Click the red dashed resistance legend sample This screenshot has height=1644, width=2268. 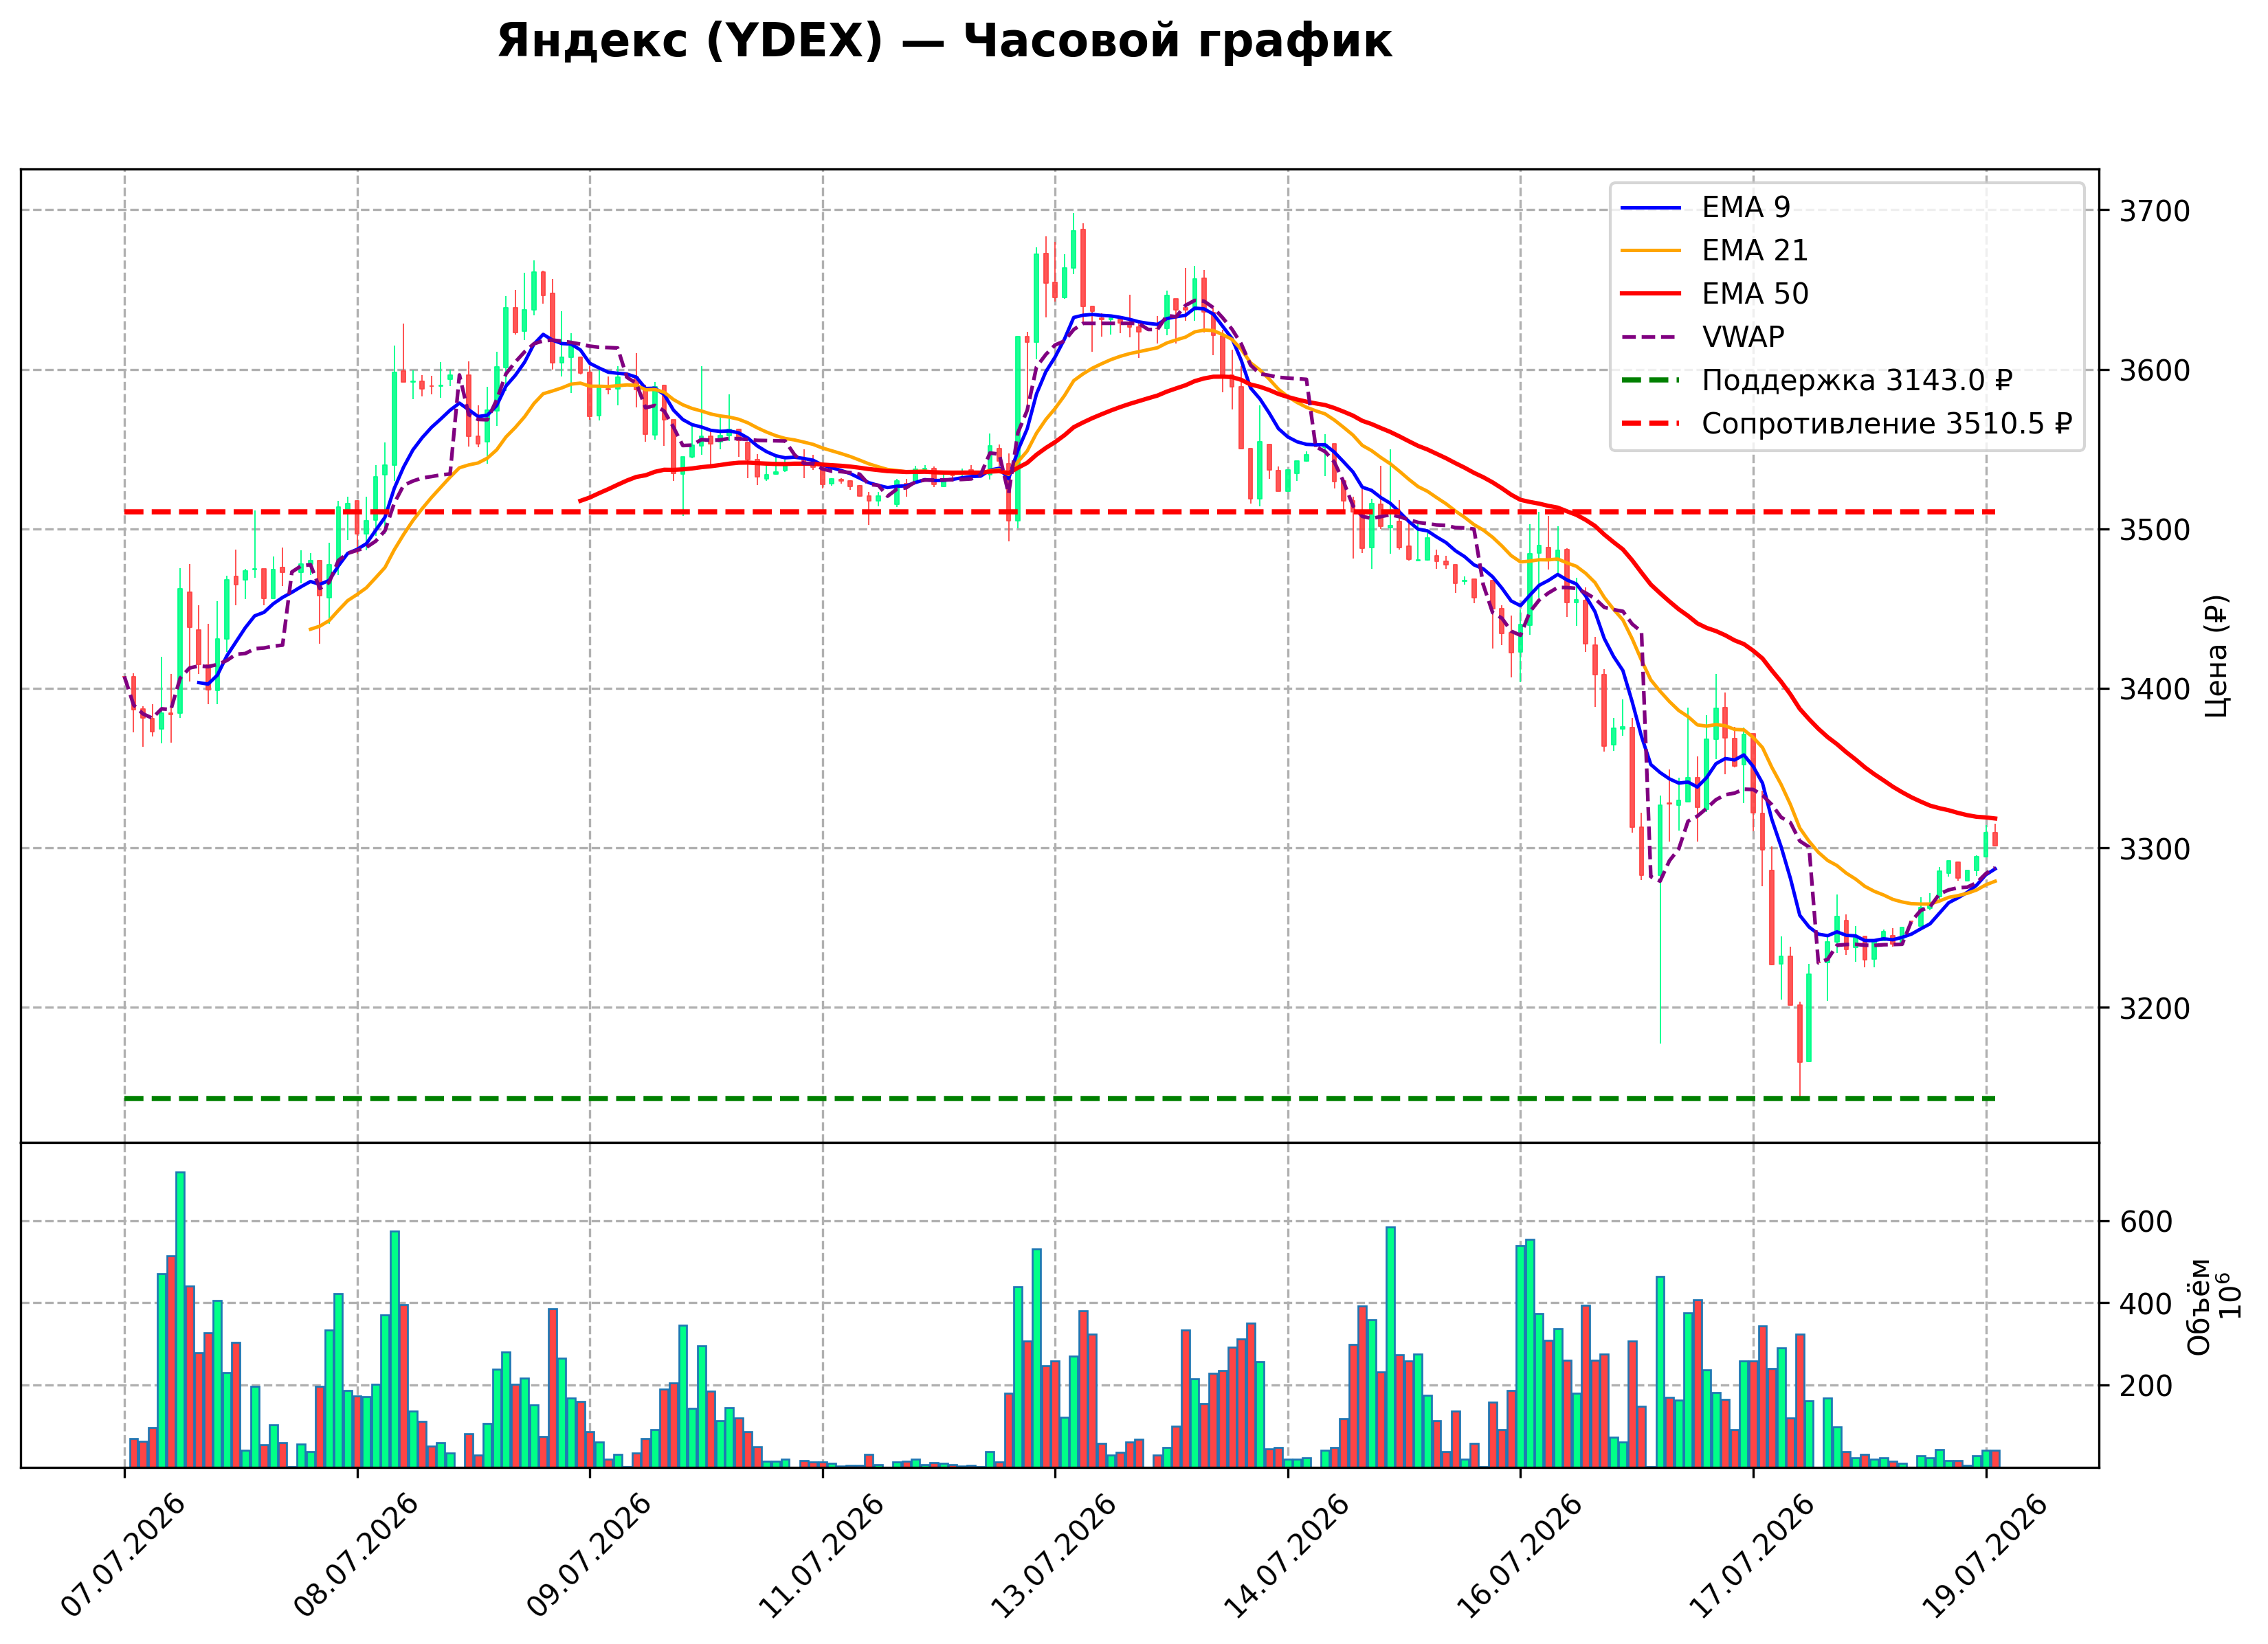pos(1651,424)
